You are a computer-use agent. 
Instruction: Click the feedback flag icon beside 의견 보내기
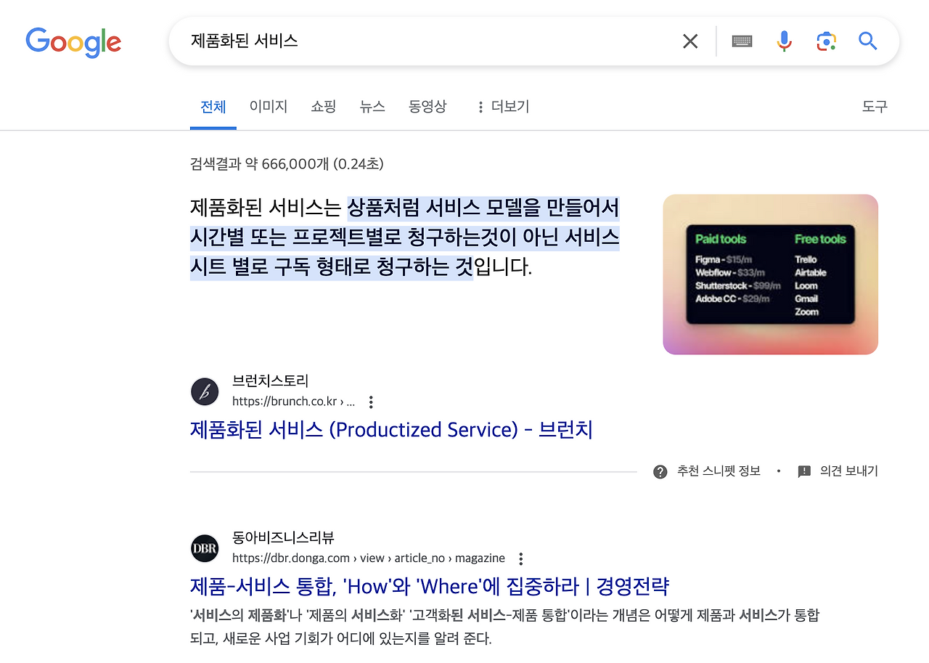[803, 471]
